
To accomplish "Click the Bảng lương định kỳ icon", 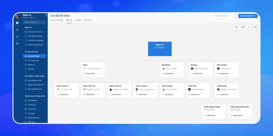I will (26, 45).
